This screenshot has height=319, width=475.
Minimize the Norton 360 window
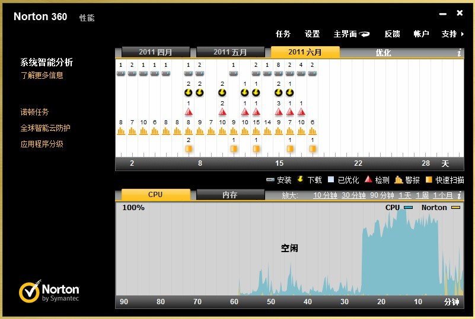coord(443,14)
